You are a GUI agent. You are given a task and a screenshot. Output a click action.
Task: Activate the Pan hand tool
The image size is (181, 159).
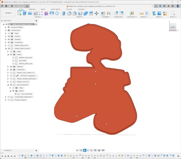[x=85, y=150]
